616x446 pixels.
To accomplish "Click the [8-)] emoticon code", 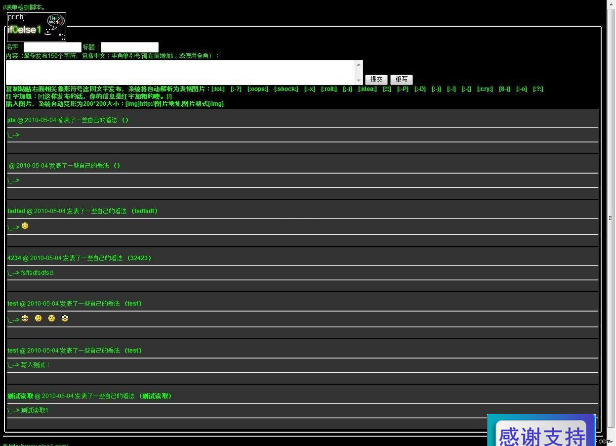I will point(504,89).
